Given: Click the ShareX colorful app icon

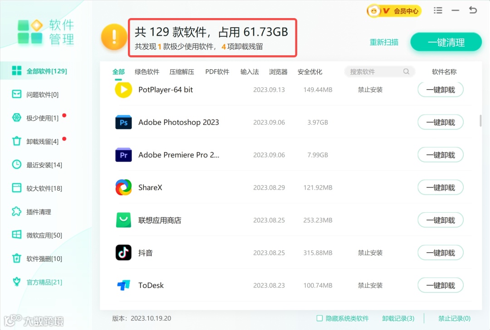Looking at the screenshot, I should [123, 187].
